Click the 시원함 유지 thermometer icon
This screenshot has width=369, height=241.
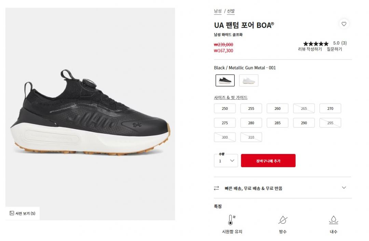(232, 220)
